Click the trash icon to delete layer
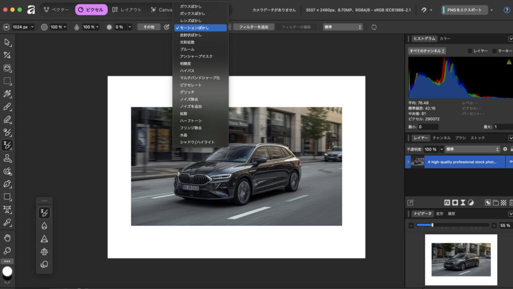 point(510,202)
